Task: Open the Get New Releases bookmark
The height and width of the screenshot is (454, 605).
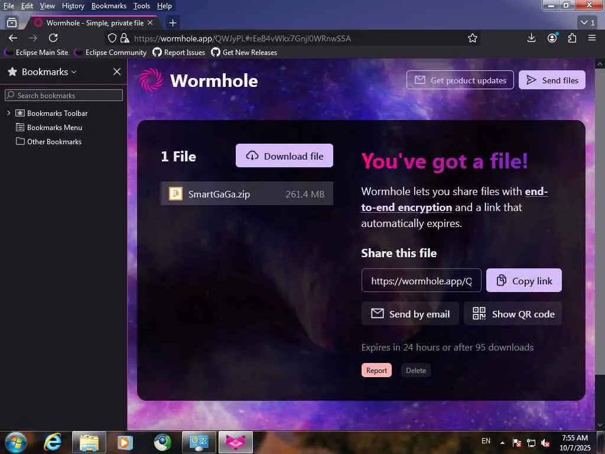Action: [244, 52]
